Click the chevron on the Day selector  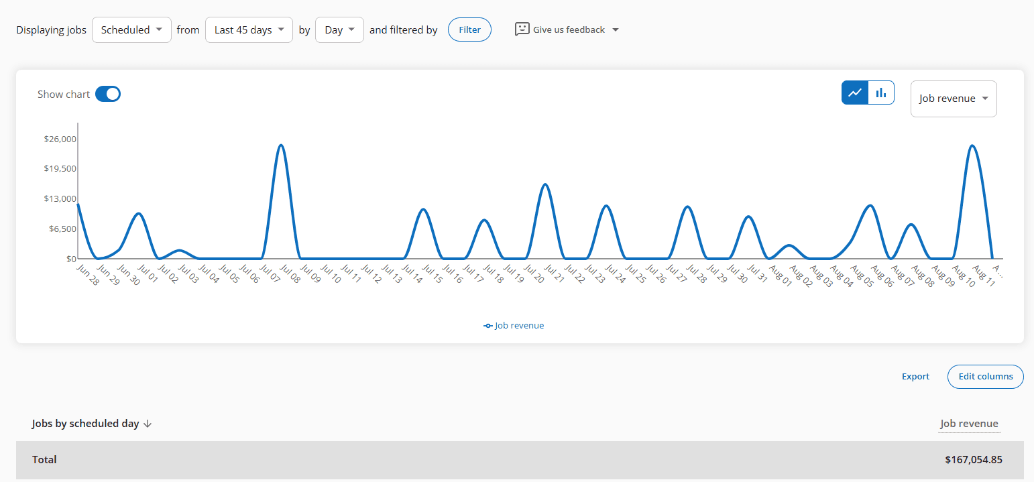[351, 29]
